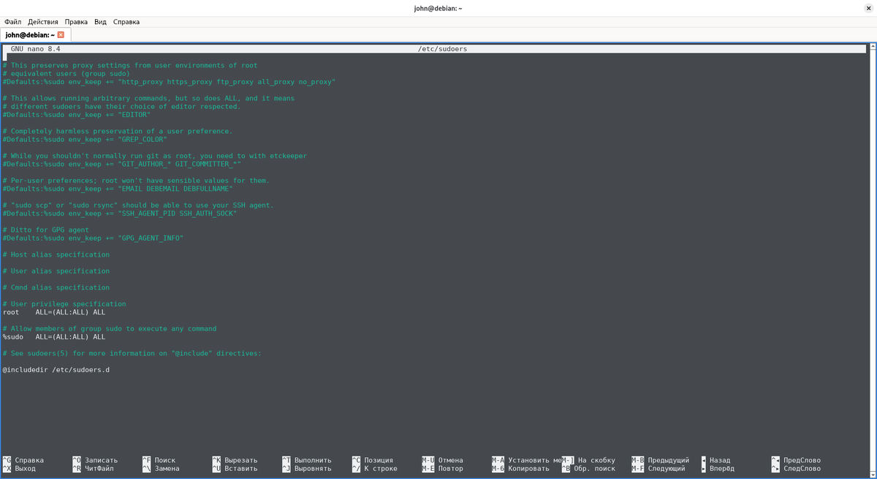Click the ^X Выход shortcut label

[19, 468]
